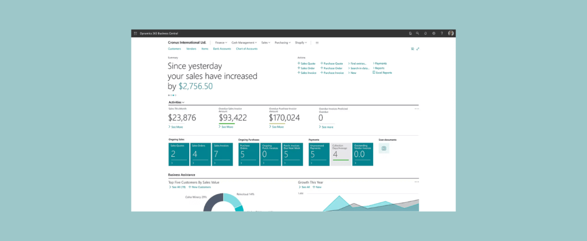Open the hamburger menu beside Shopify

click(x=317, y=42)
